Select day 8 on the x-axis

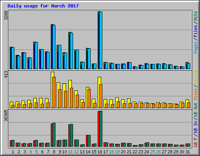click(54, 152)
